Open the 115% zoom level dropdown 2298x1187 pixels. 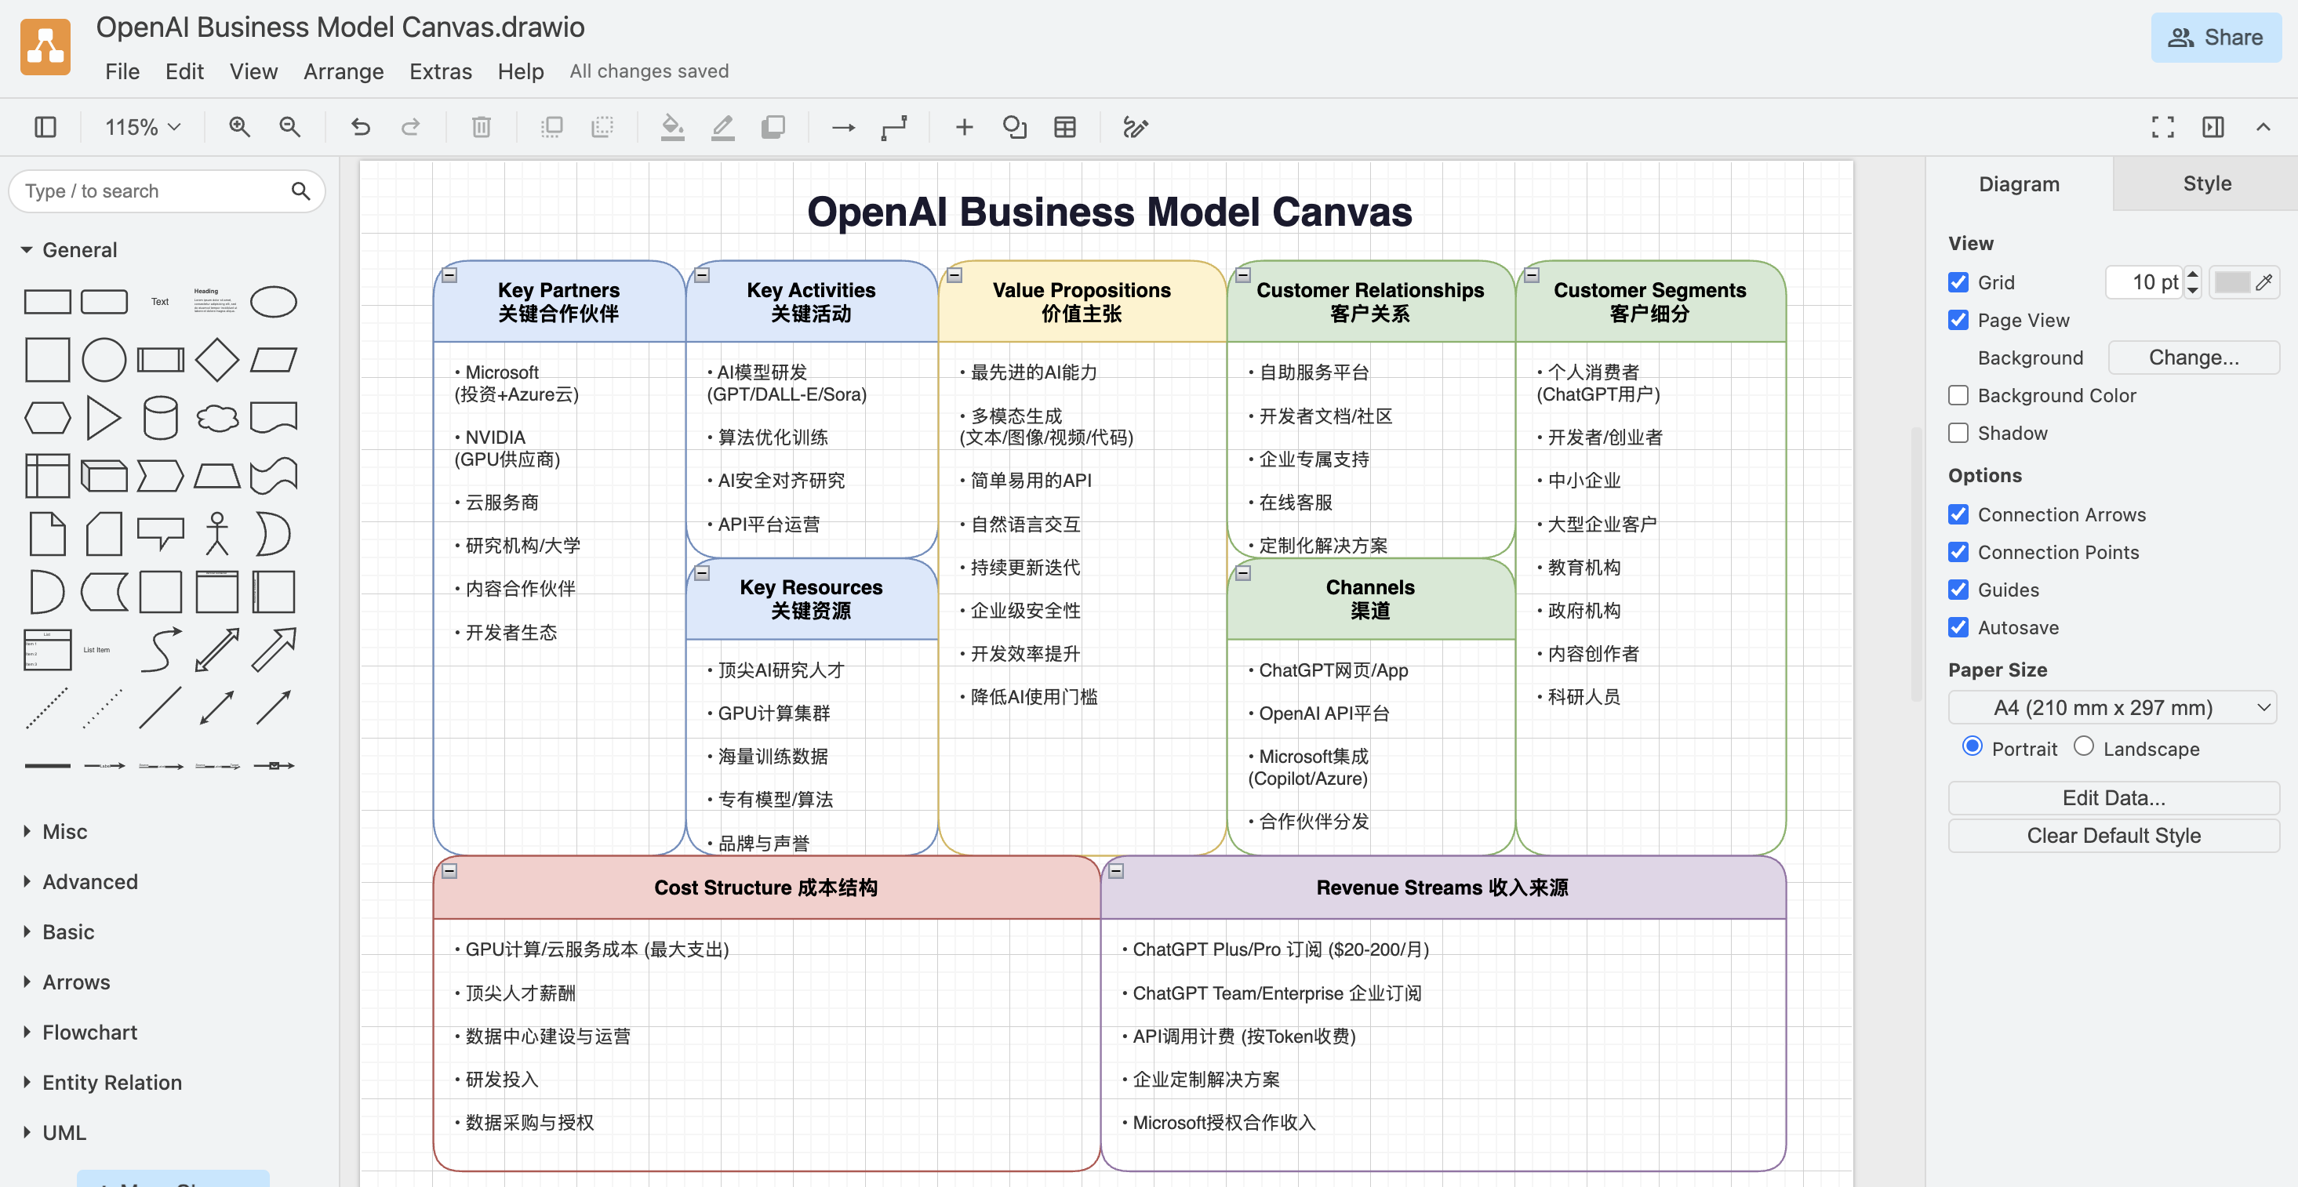(143, 128)
